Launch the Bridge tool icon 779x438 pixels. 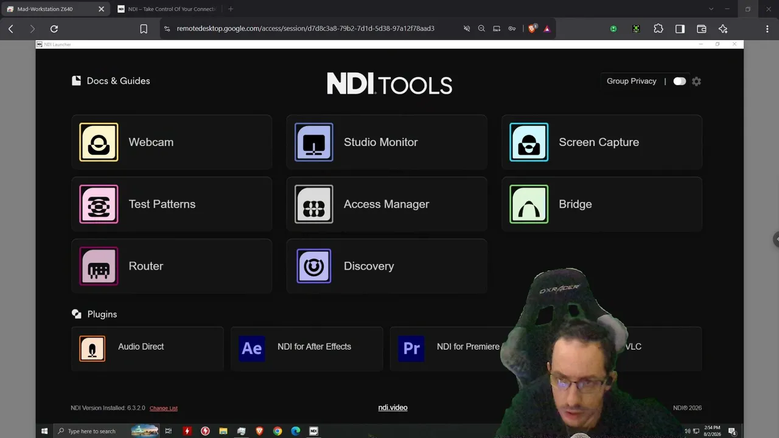click(x=529, y=204)
